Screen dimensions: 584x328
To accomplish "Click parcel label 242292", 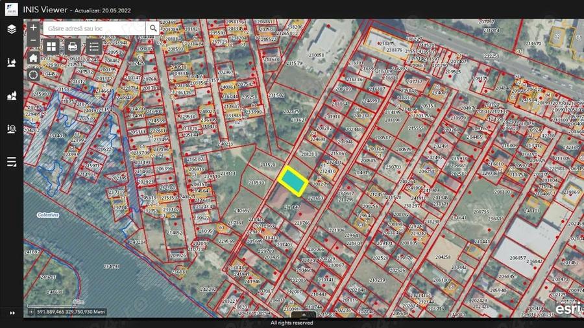I will point(208,289).
